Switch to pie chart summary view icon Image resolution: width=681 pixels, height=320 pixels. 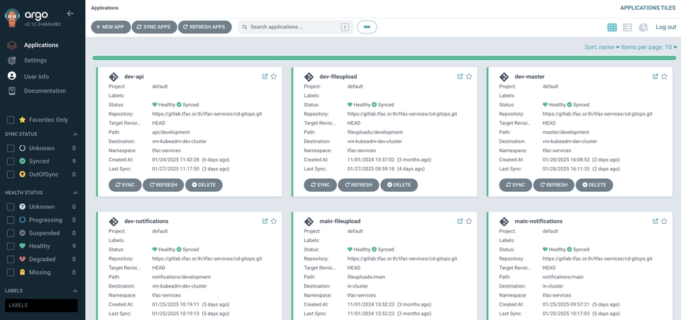coord(643,28)
